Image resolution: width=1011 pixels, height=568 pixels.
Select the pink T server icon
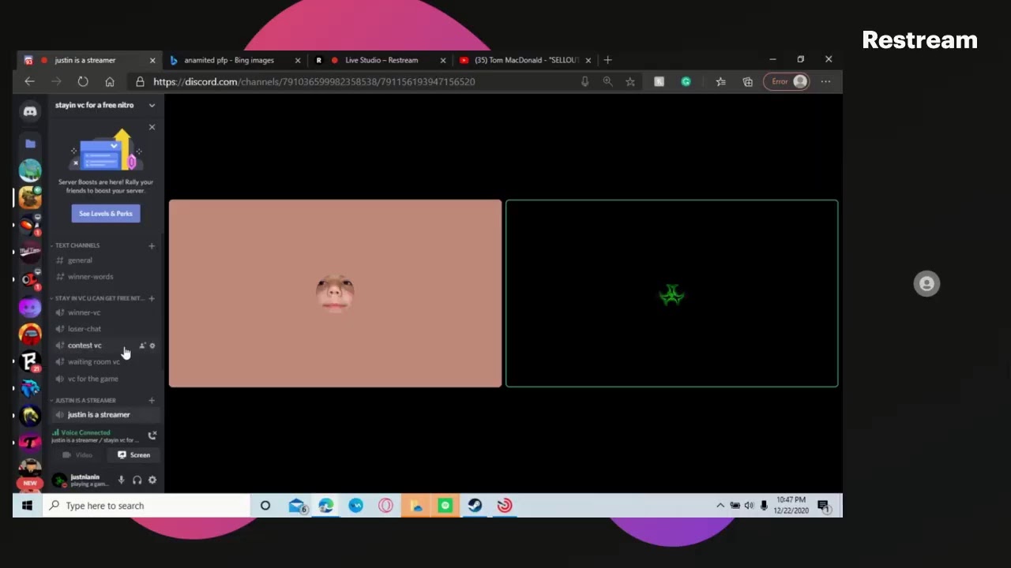coord(30,443)
